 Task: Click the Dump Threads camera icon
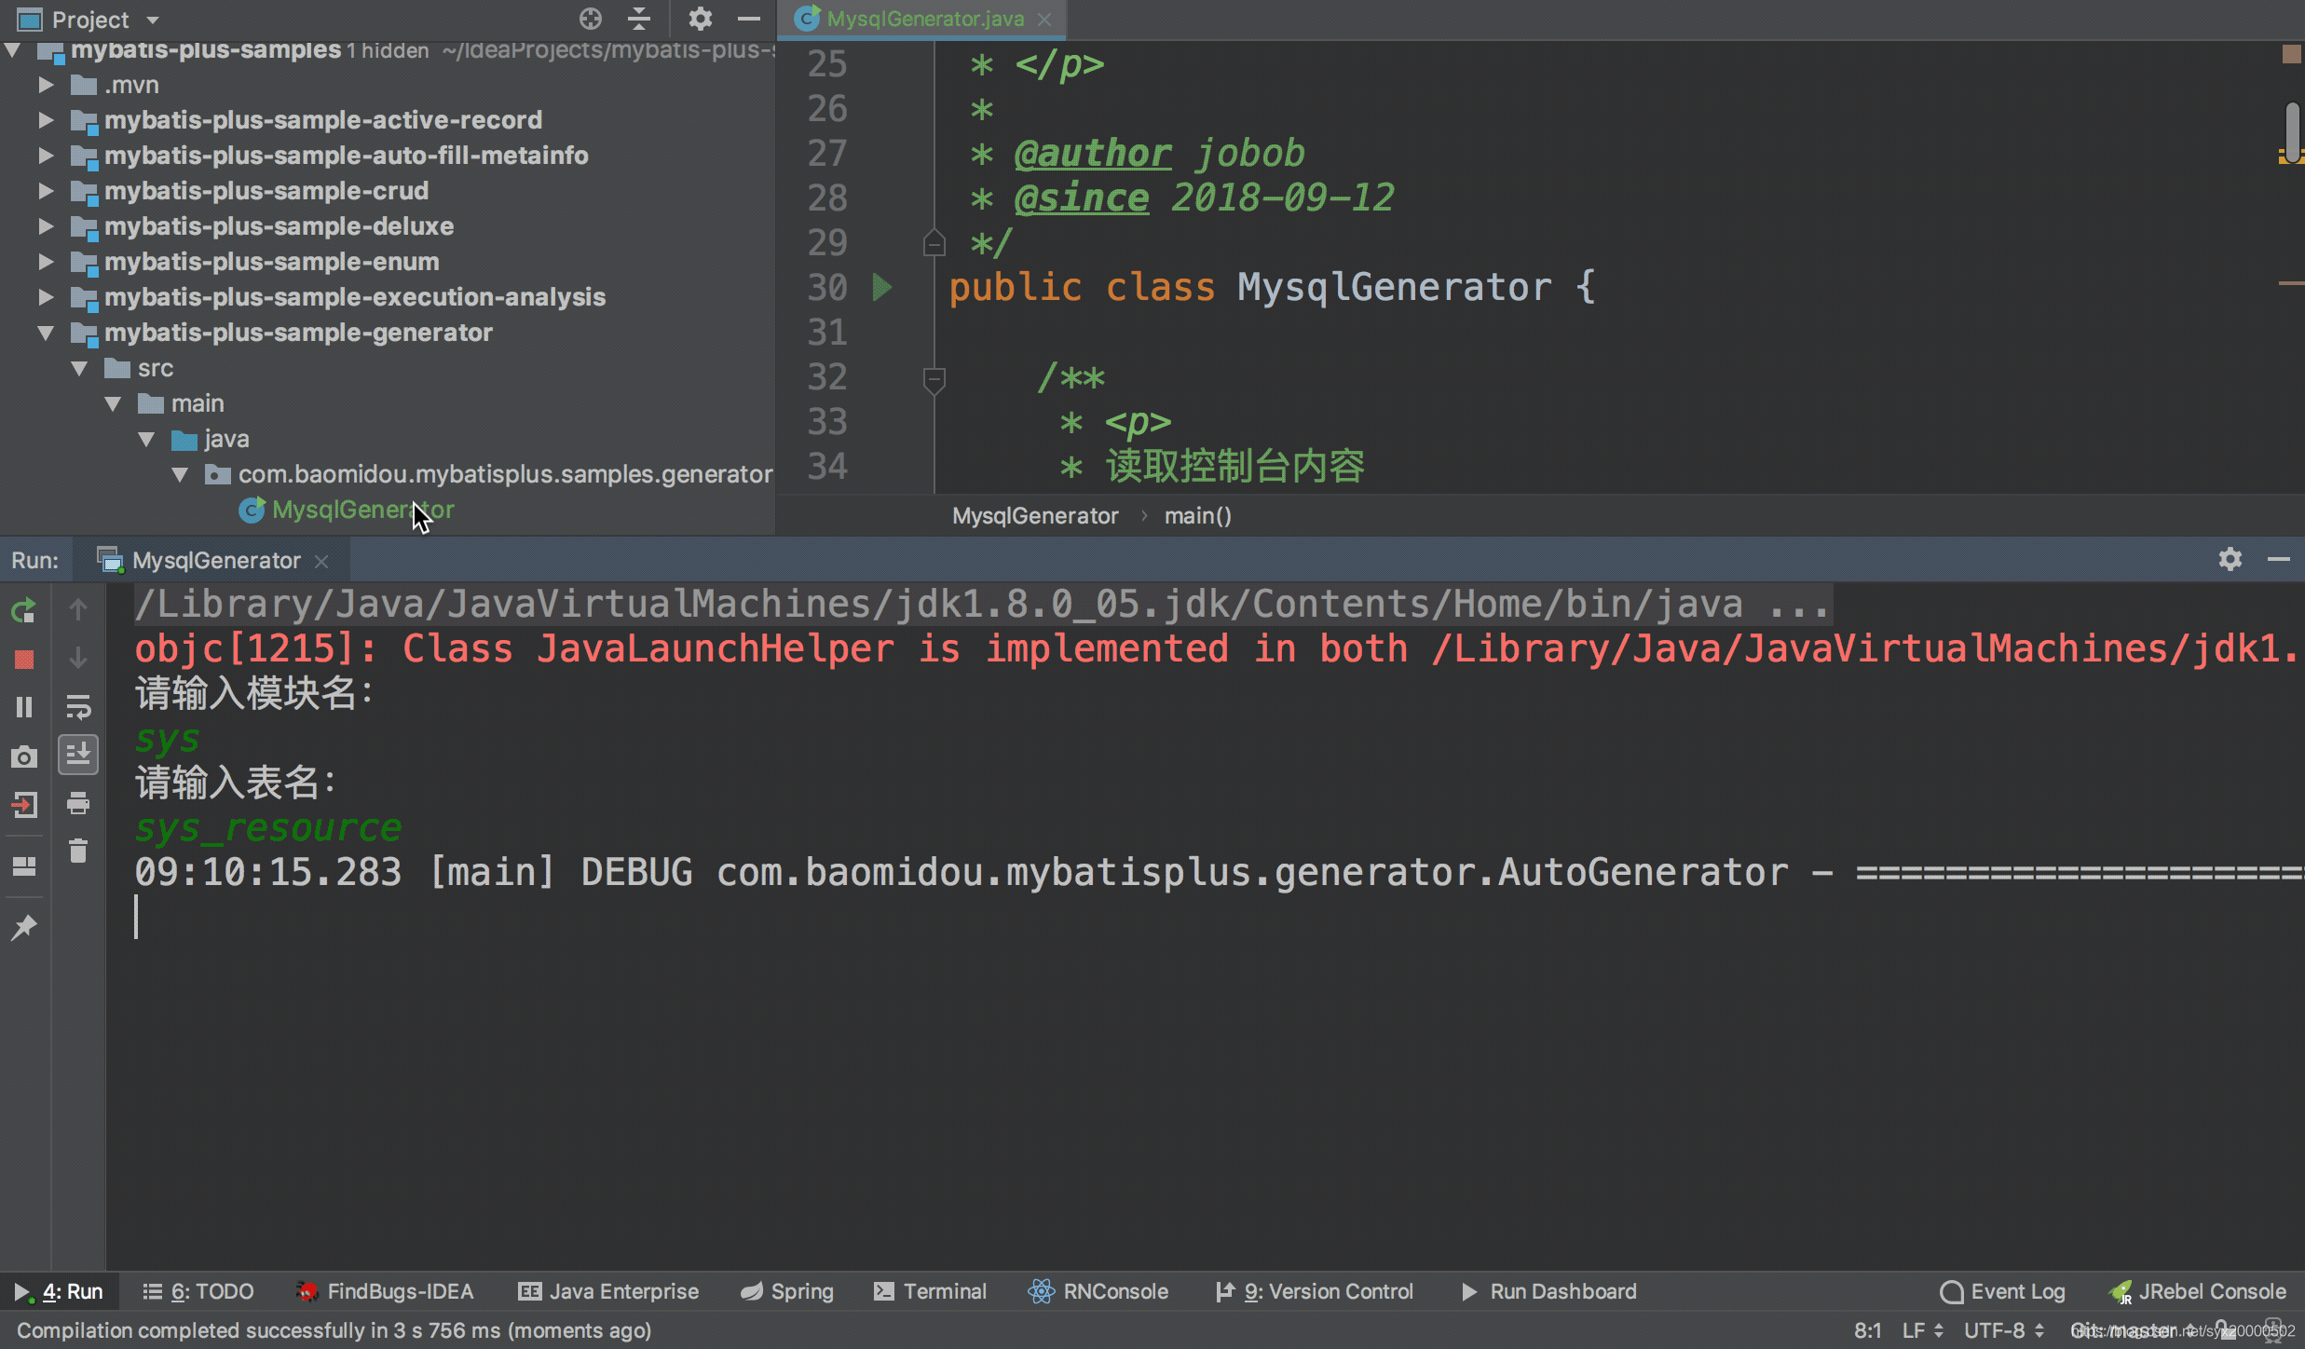pyautogui.click(x=24, y=756)
